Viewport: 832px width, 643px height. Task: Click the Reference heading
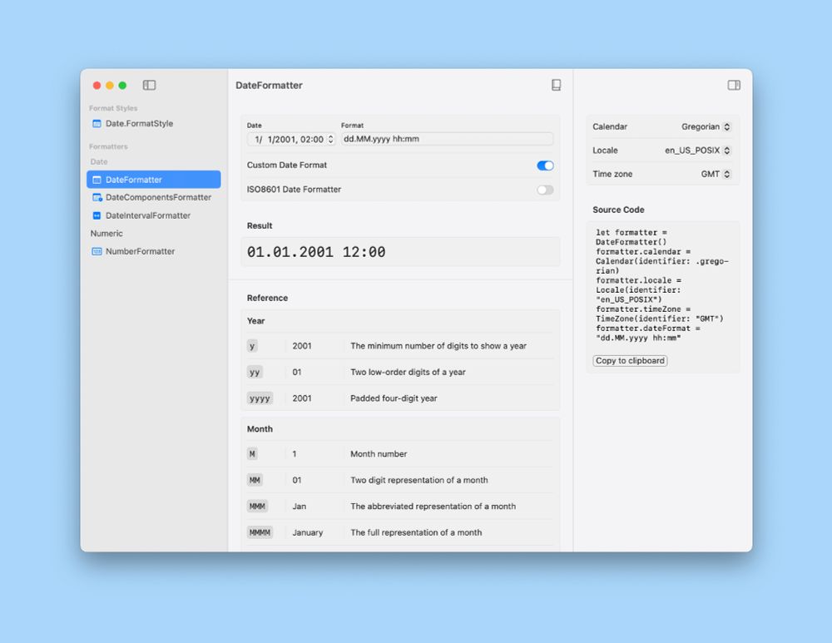tap(267, 298)
